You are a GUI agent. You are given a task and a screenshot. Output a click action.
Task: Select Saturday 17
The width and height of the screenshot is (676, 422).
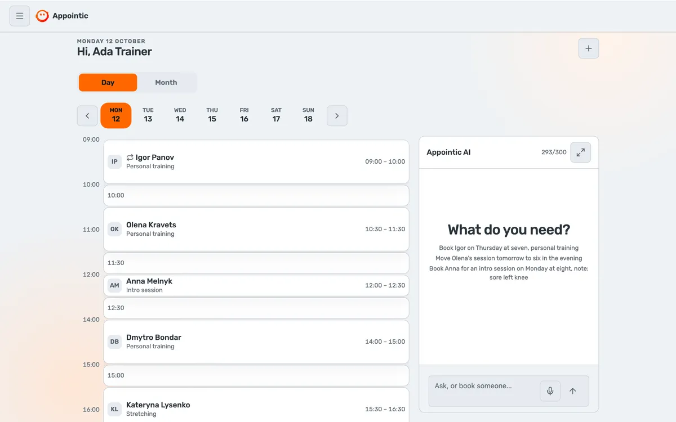tap(276, 115)
